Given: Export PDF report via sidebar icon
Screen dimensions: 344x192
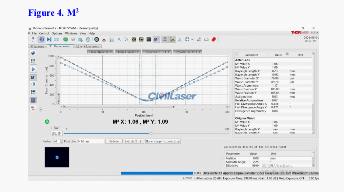Looking at the screenshot, I should point(33,108).
